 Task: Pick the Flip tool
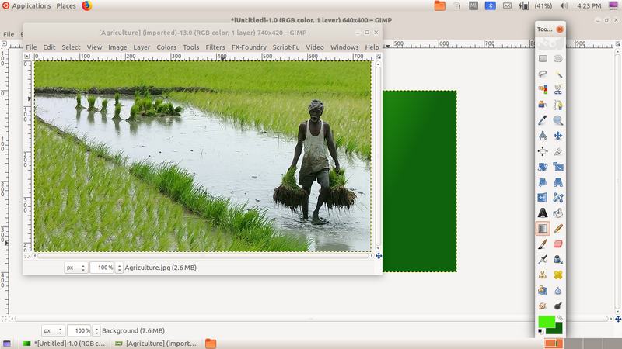543,198
